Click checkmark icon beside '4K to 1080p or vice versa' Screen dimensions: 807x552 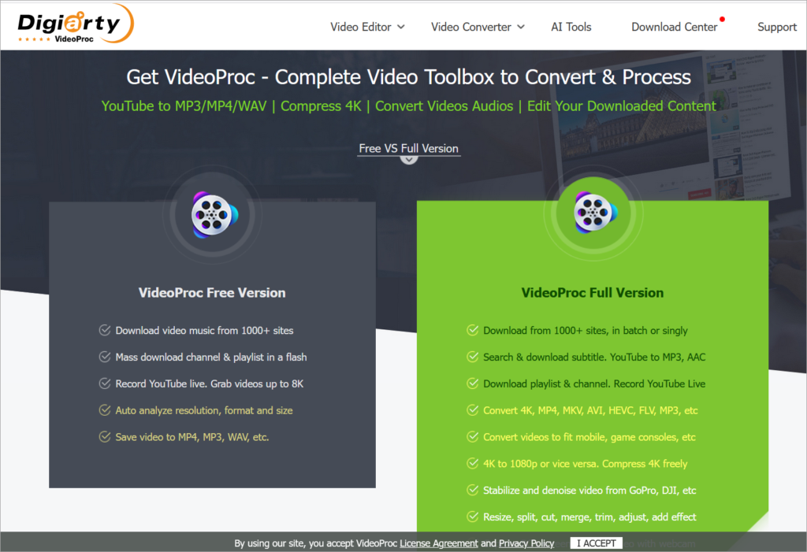coord(473,464)
